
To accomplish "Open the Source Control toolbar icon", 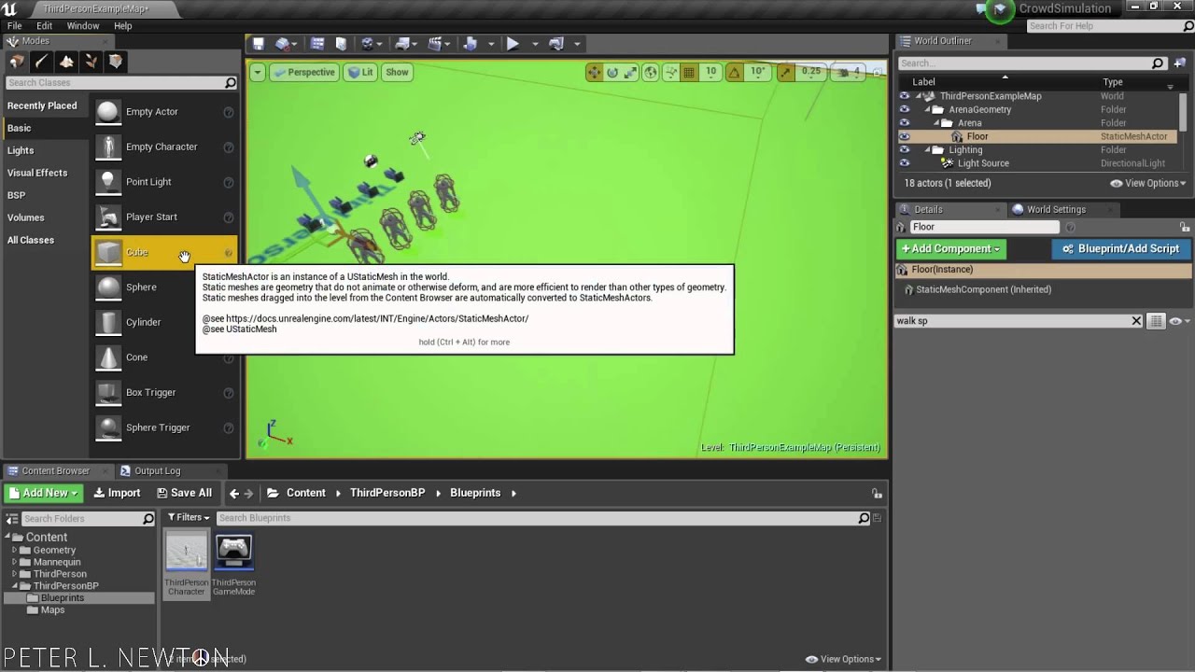I will [282, 44].
